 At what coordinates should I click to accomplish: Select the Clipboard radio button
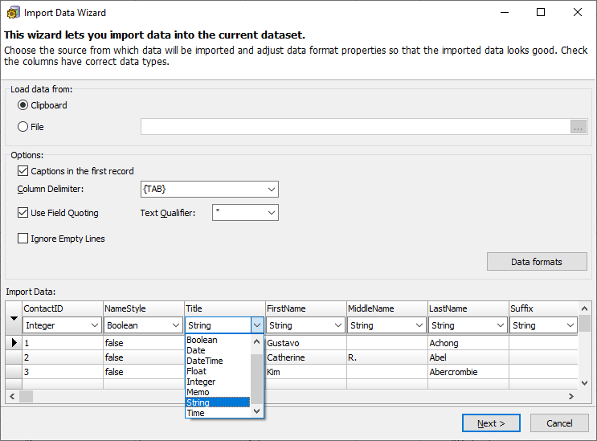click(x=22, y=105)
